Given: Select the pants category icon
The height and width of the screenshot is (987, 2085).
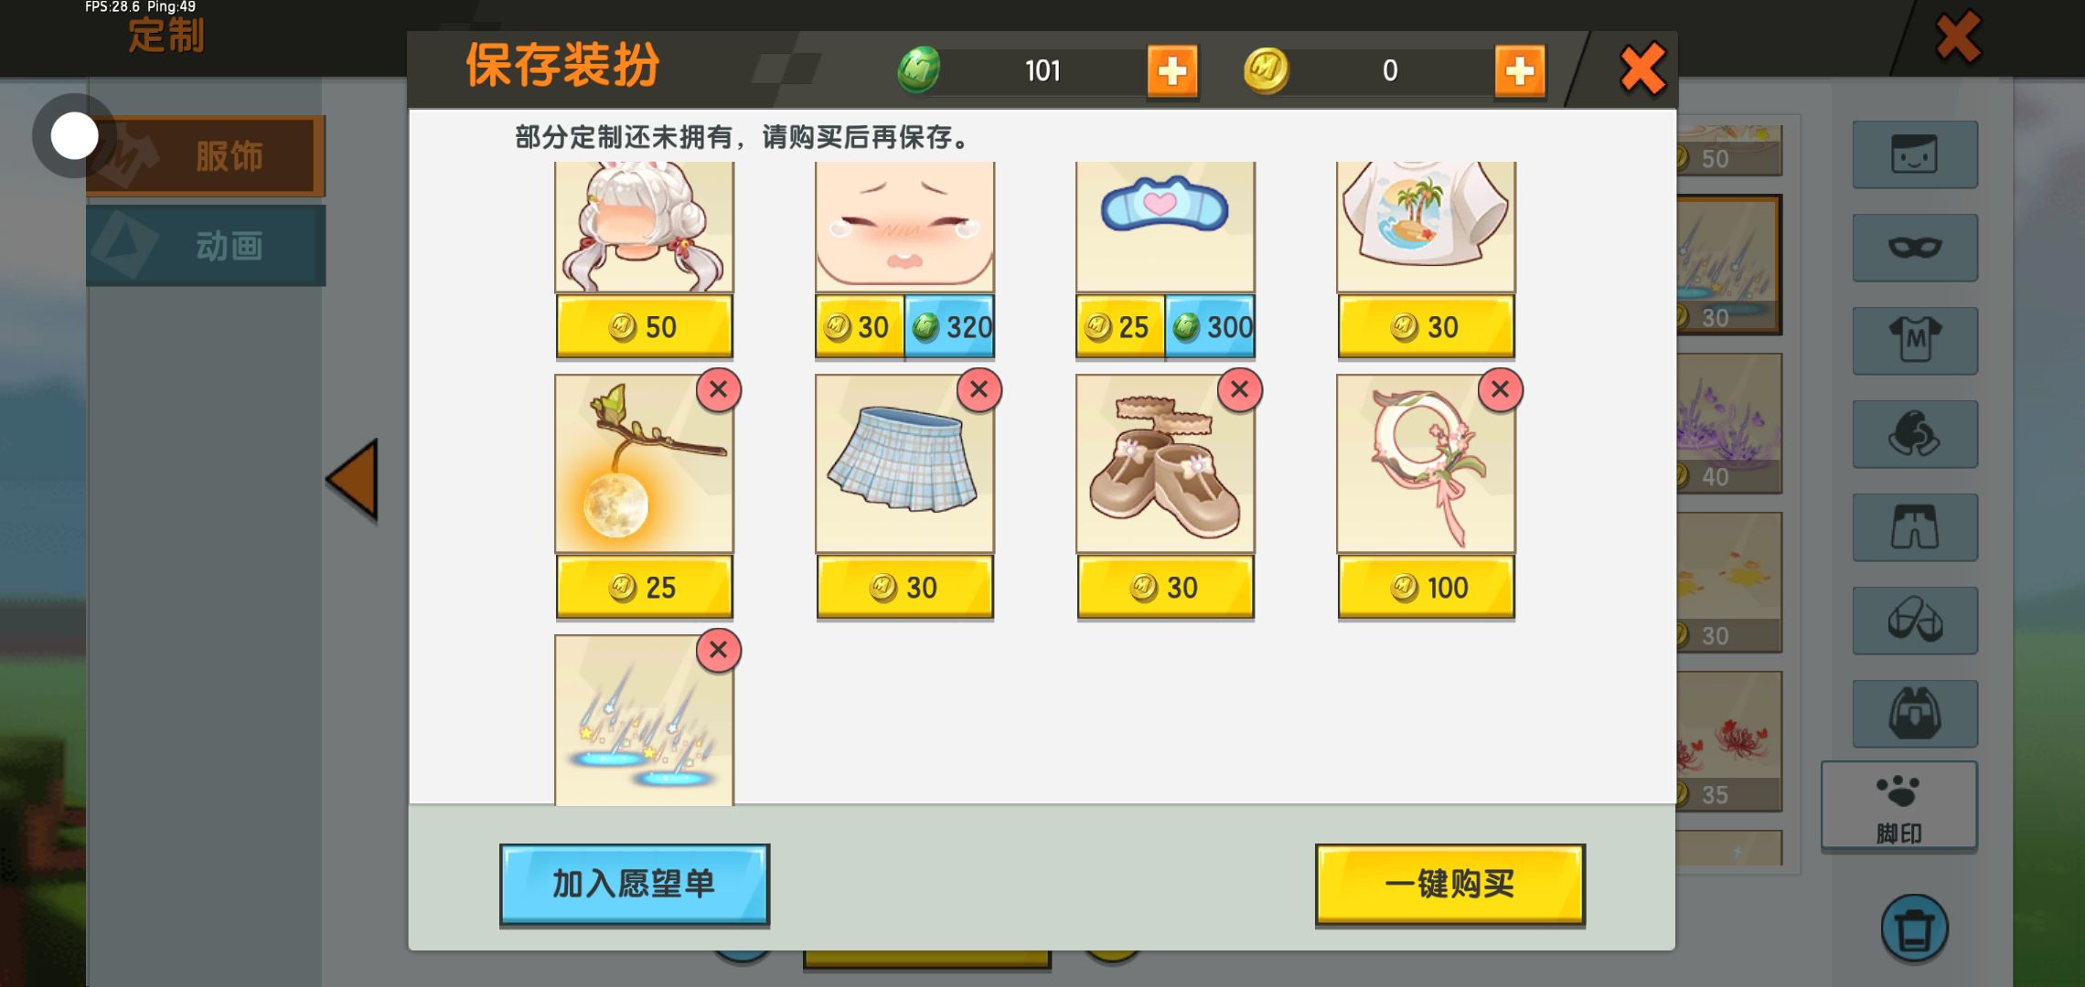Looking at the screenshot, I should 1915,527.
